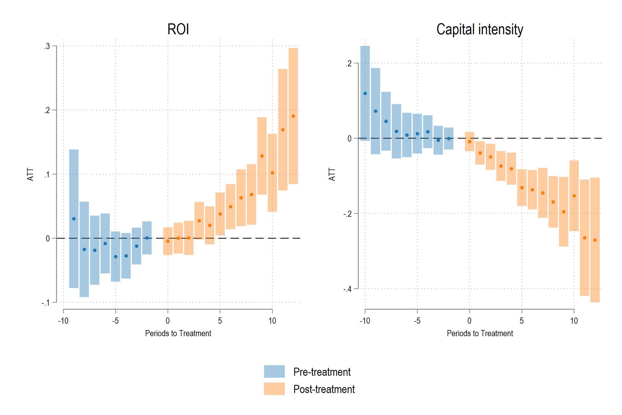Image resolution: width=622 pixels, height=415 pixels.
Task: Select the Pre-treatment legend label
Action: point(322,372)
